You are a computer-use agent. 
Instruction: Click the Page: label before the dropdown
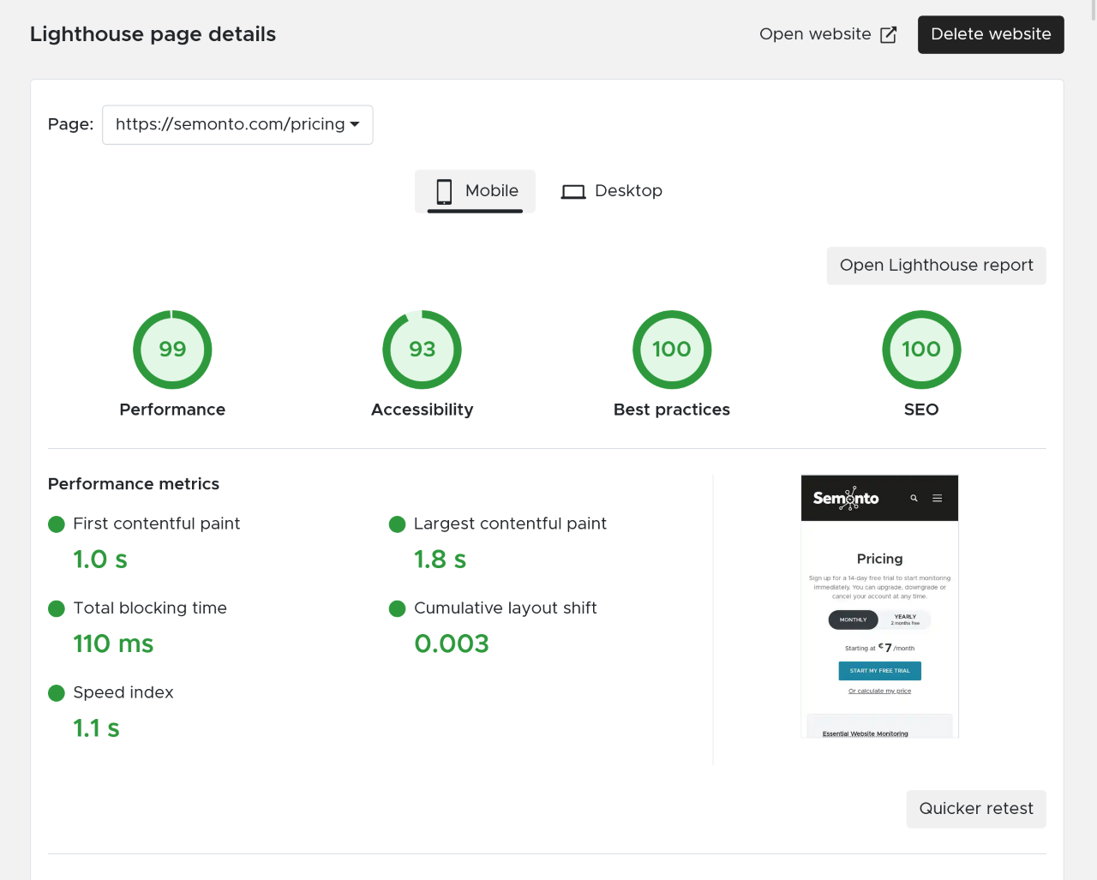click(71, 124)
